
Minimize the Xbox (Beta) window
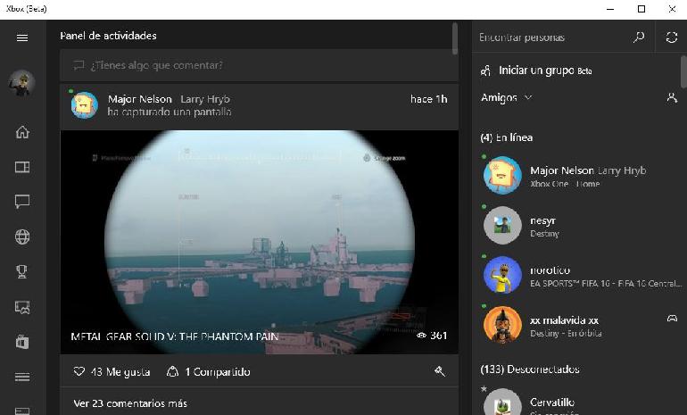click(x=610, y=9)
